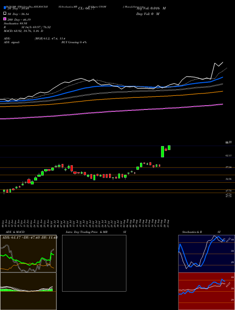The image size is (235, 310).
Task: Click the blue 20 Day legend swatch
Action: coord(5,8)
